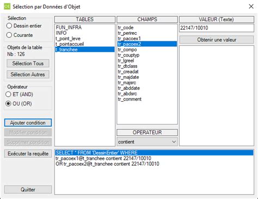Viewport: 258px width, 199px height.
Task: Select tr_abdsrc field
Action: click(147, 94)
